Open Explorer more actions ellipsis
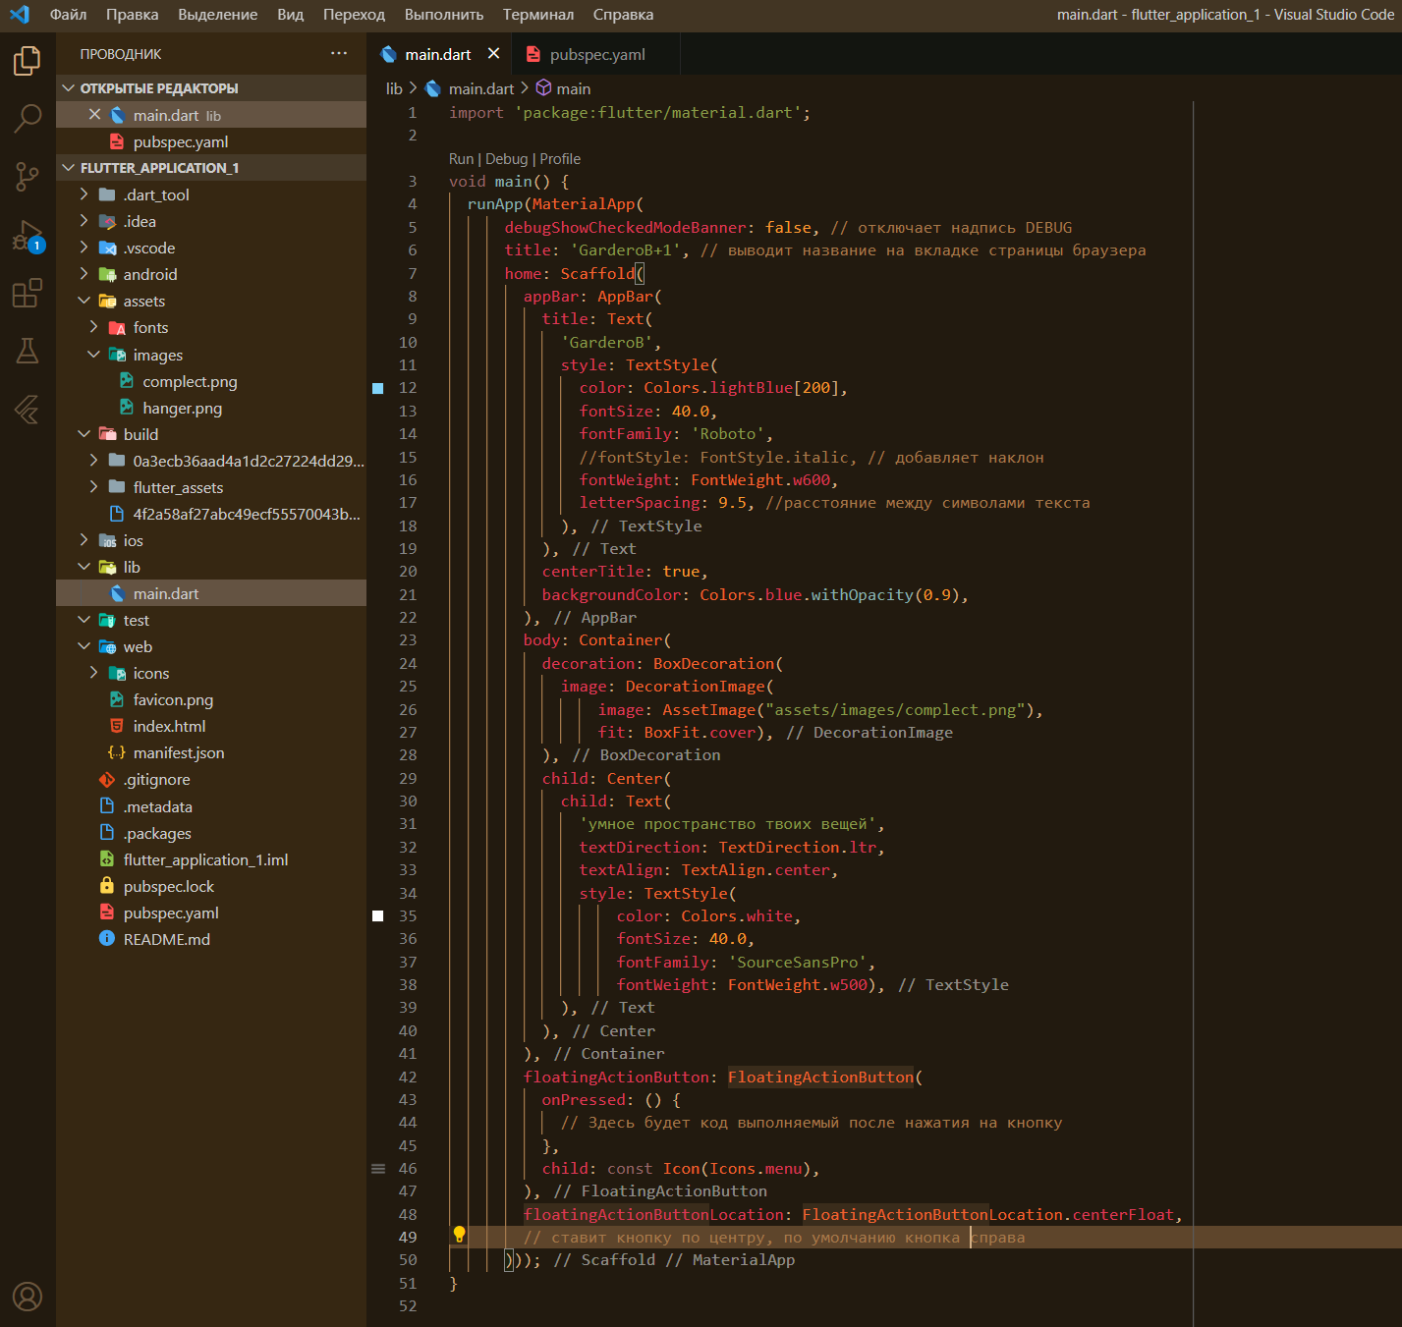 pyautogui.click(x=339, y=53)
